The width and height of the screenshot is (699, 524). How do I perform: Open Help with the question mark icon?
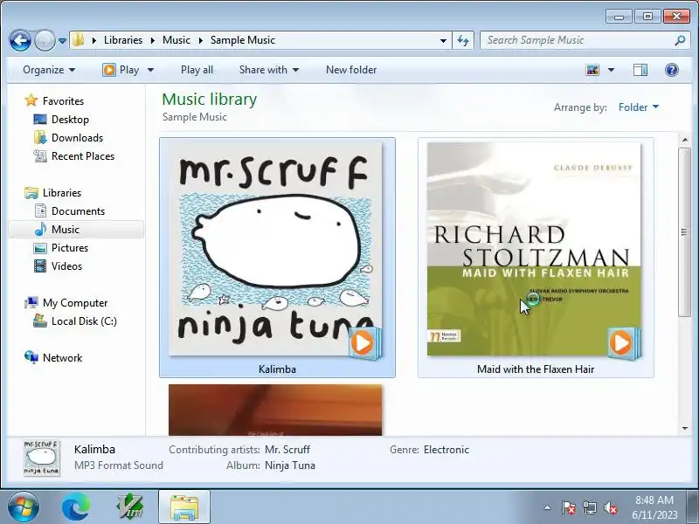click(671, 70)
